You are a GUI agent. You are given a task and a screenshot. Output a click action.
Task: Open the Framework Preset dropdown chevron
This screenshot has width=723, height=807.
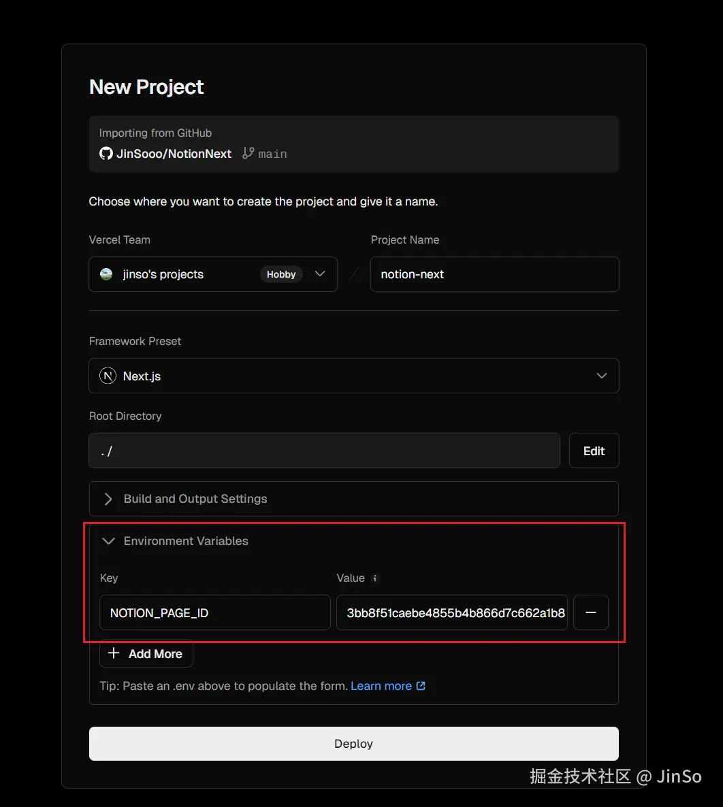(601, 376)
